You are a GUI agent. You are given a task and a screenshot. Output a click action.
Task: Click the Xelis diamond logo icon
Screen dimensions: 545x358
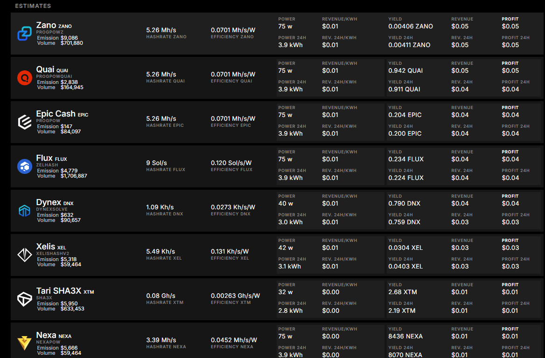click(24, 255)
